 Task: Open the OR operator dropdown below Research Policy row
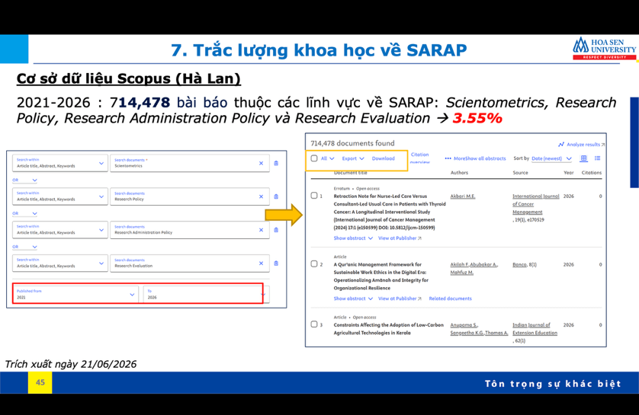click(x=24, y=213)
